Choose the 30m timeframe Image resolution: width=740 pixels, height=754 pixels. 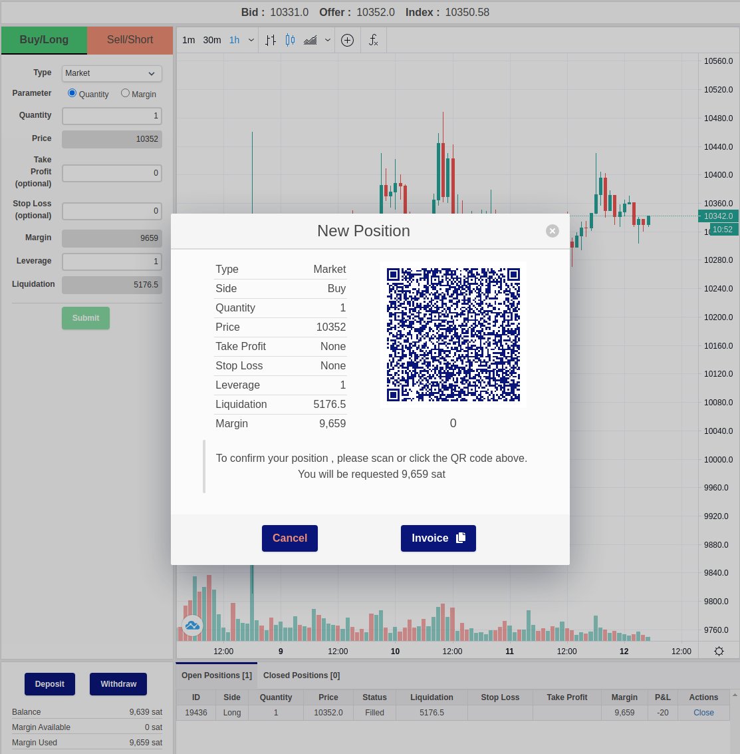(x=212, y=40)
